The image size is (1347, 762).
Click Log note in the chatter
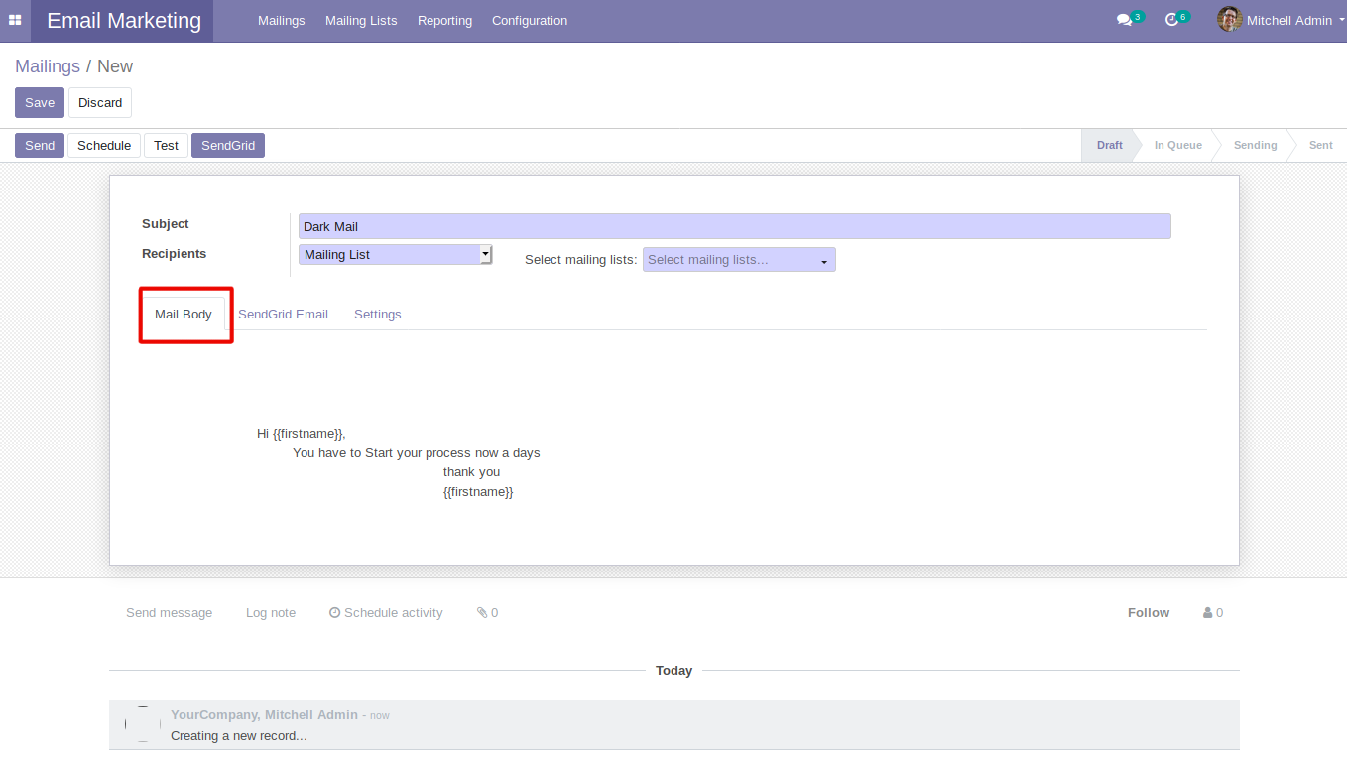(271, 613)
